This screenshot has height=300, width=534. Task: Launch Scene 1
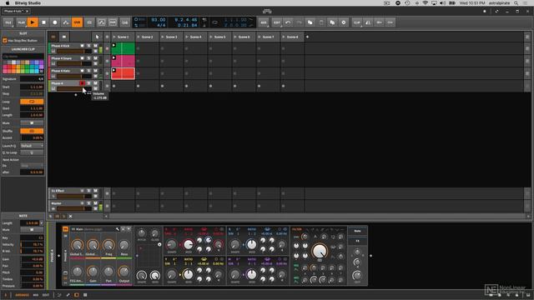[x=114, y=37]
